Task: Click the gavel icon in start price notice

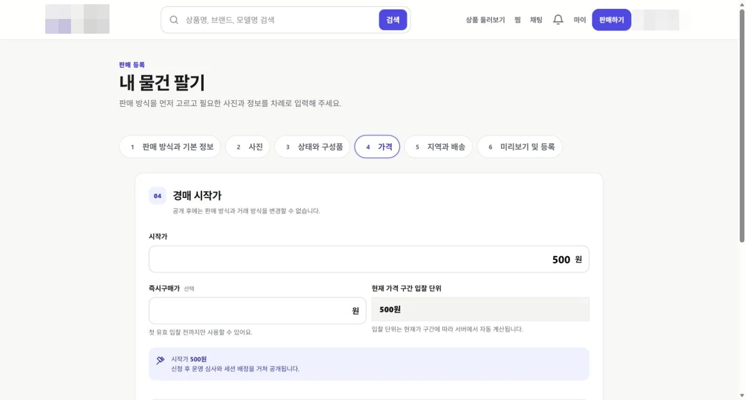Action: point(161,361)
